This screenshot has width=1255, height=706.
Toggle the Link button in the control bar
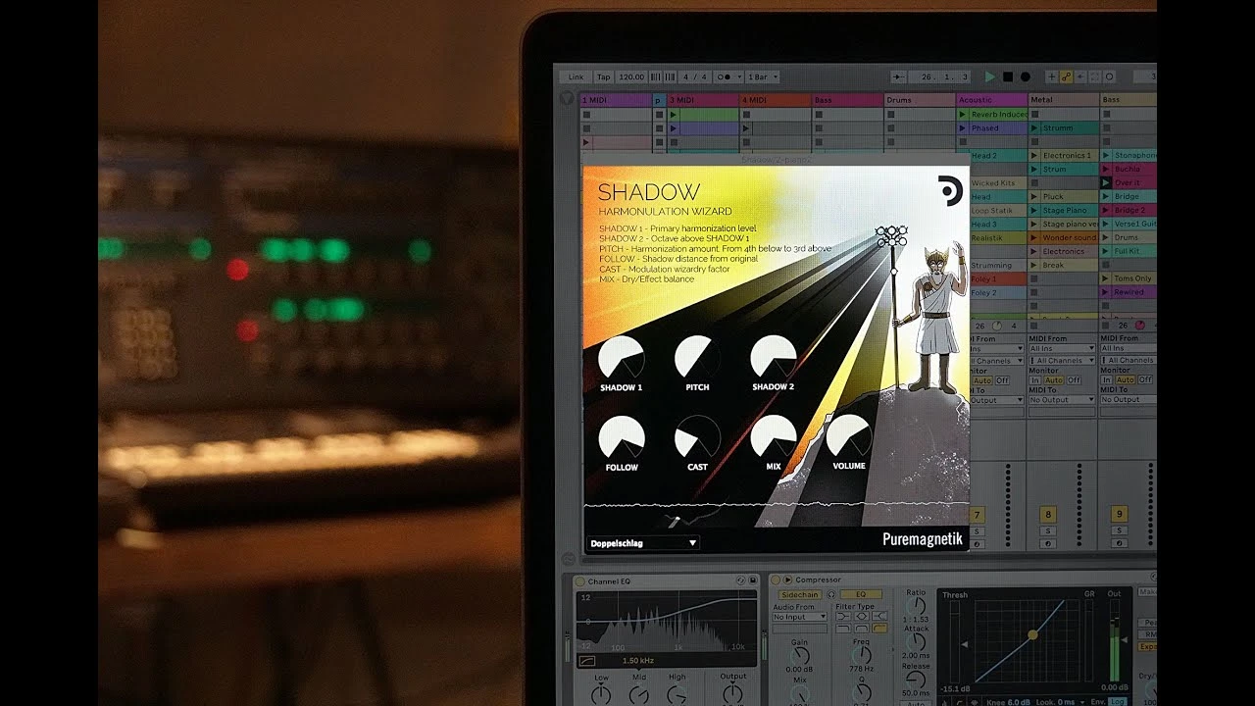[576, 76]
